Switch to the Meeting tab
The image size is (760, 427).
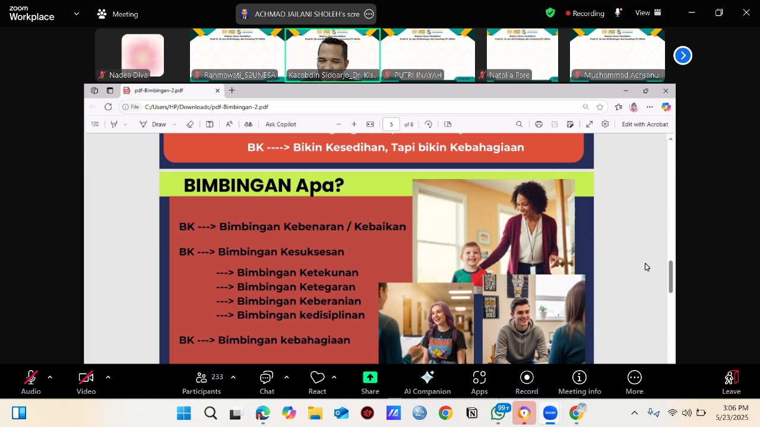118,14
